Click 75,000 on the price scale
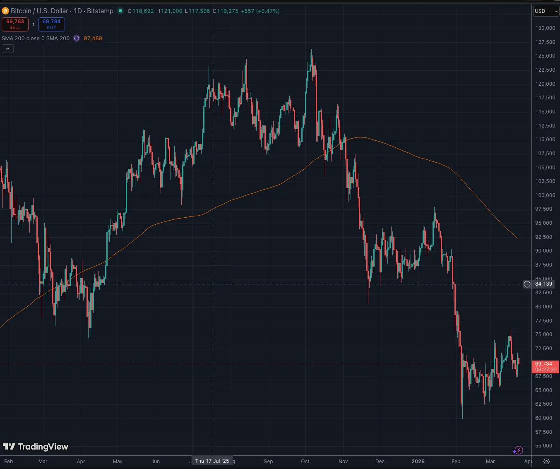The height and width of the screenshot is (469, 560). coord(543,334)
